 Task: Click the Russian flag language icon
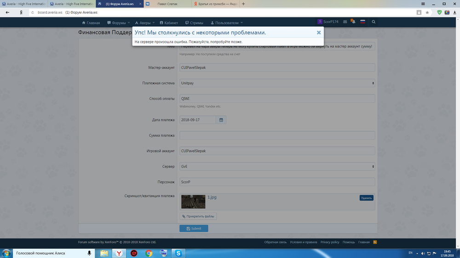(362, 22)
